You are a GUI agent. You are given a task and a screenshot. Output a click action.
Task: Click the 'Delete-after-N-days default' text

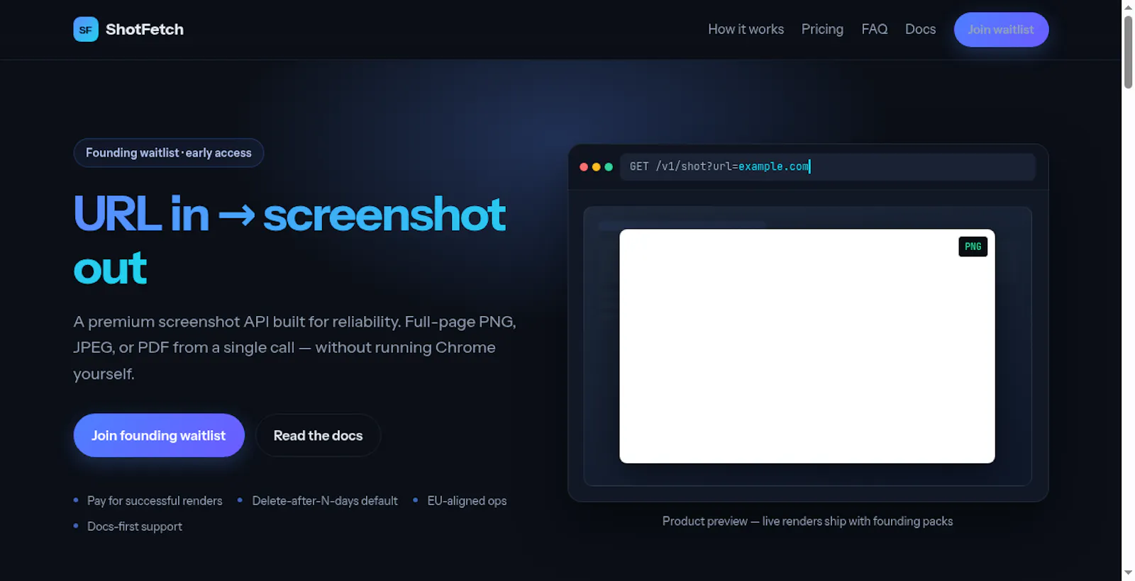(325, 501)
